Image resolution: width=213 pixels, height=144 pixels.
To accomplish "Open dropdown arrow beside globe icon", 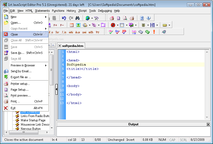I will [x=92, y=18].
